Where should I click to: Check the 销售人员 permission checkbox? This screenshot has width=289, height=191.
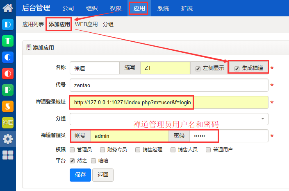pos(173,150)
